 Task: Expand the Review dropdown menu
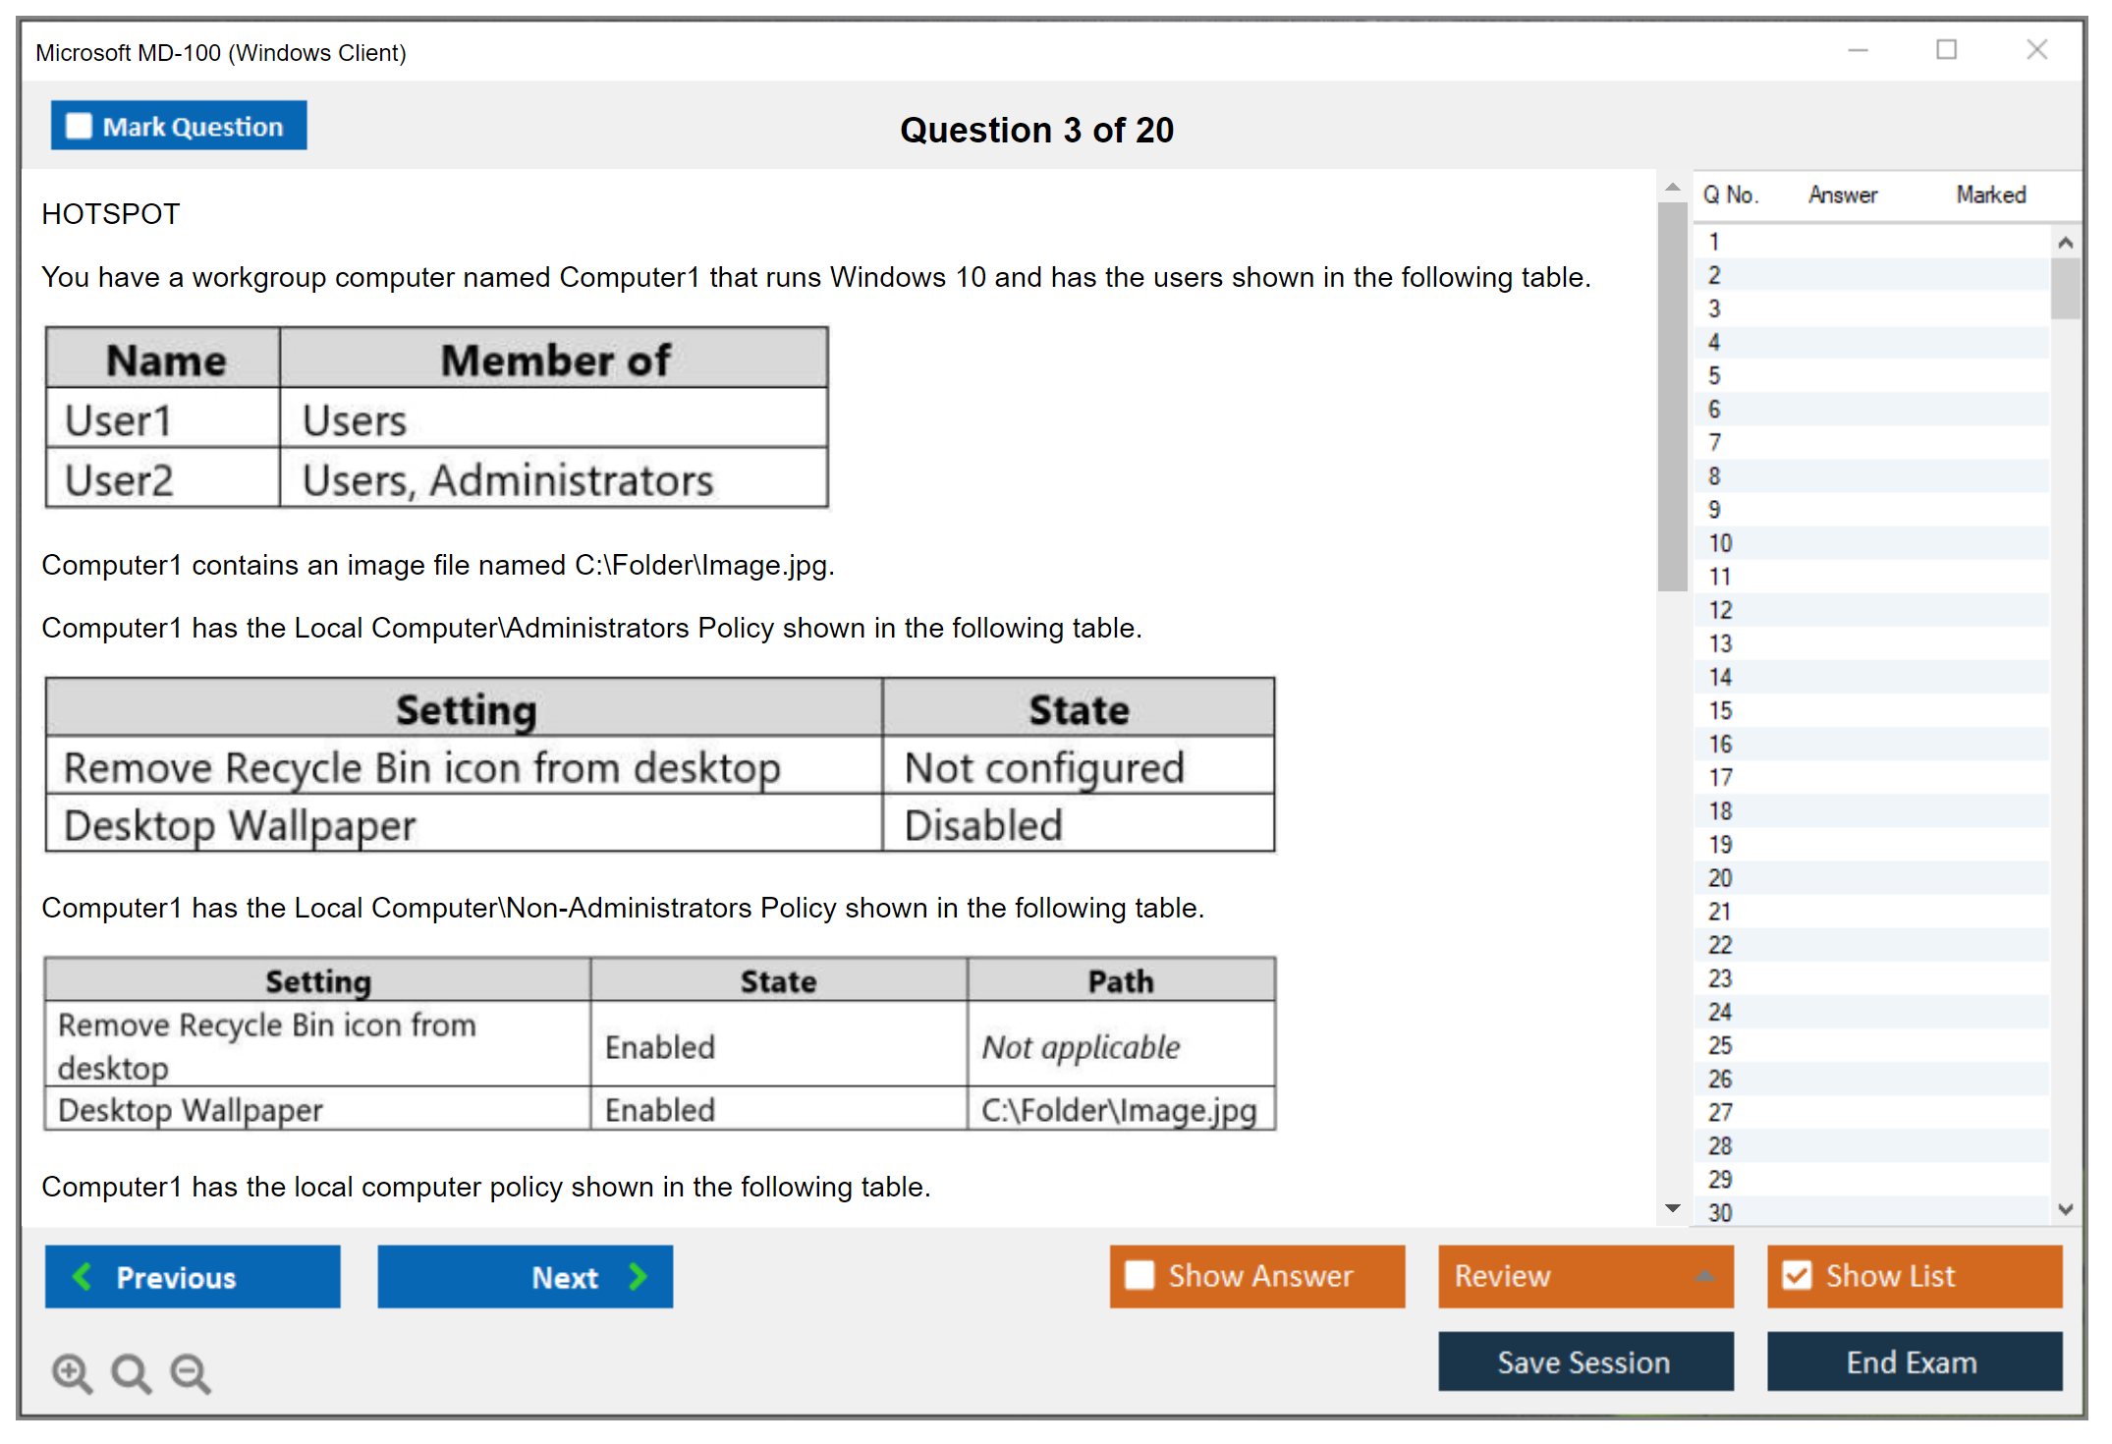pyautogui.click(x=1704, y=1276)
